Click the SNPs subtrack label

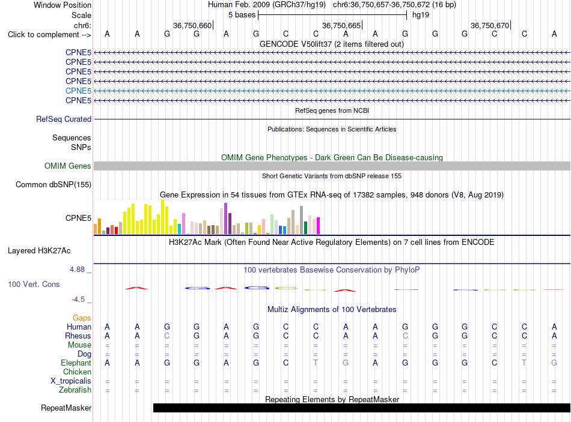[x=81, y=147]
